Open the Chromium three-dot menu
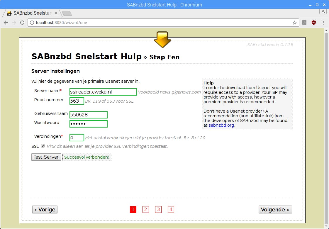This screenshot has height=229, width=329. 323,23
